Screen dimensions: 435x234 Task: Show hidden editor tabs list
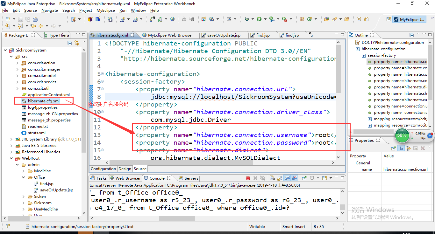click(311, 35)
